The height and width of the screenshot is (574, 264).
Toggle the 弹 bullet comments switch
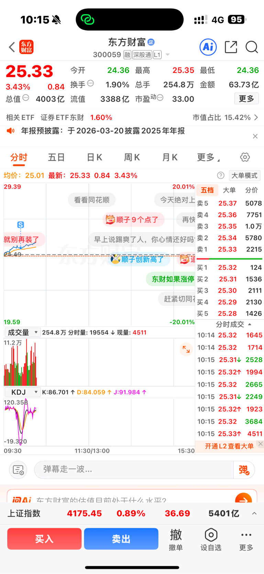tap(244, 470)
